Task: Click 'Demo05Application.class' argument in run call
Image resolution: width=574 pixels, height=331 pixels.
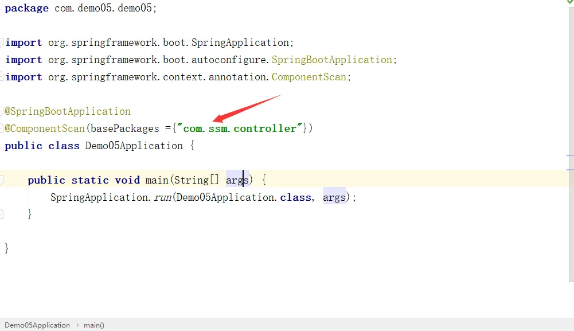Action: point(244,197)
